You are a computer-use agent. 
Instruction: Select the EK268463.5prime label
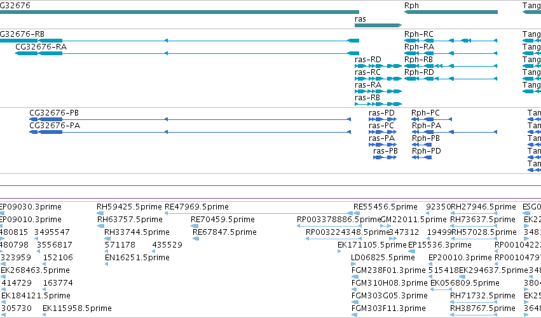point(35,270)
